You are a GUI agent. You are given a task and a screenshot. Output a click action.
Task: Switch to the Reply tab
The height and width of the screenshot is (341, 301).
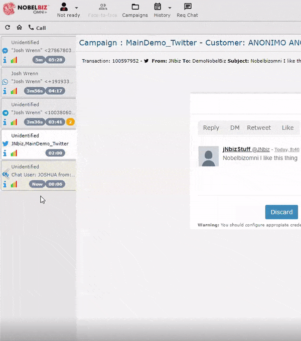[x=211, y=128]
